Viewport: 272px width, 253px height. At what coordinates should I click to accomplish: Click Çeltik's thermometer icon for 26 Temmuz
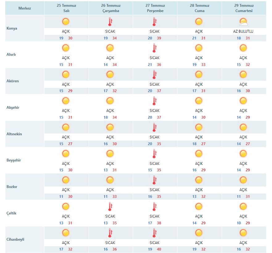pyautogui.click(x=110, y=206)
